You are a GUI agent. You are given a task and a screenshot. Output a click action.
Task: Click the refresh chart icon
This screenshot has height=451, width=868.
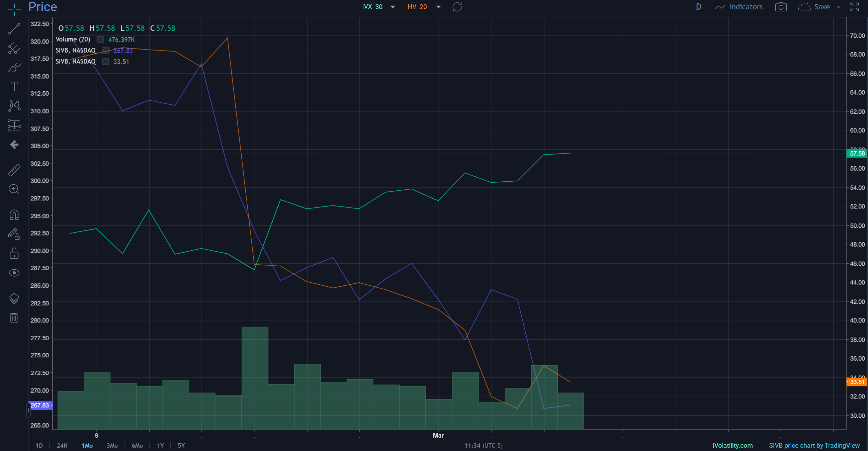tap(457, 7)
